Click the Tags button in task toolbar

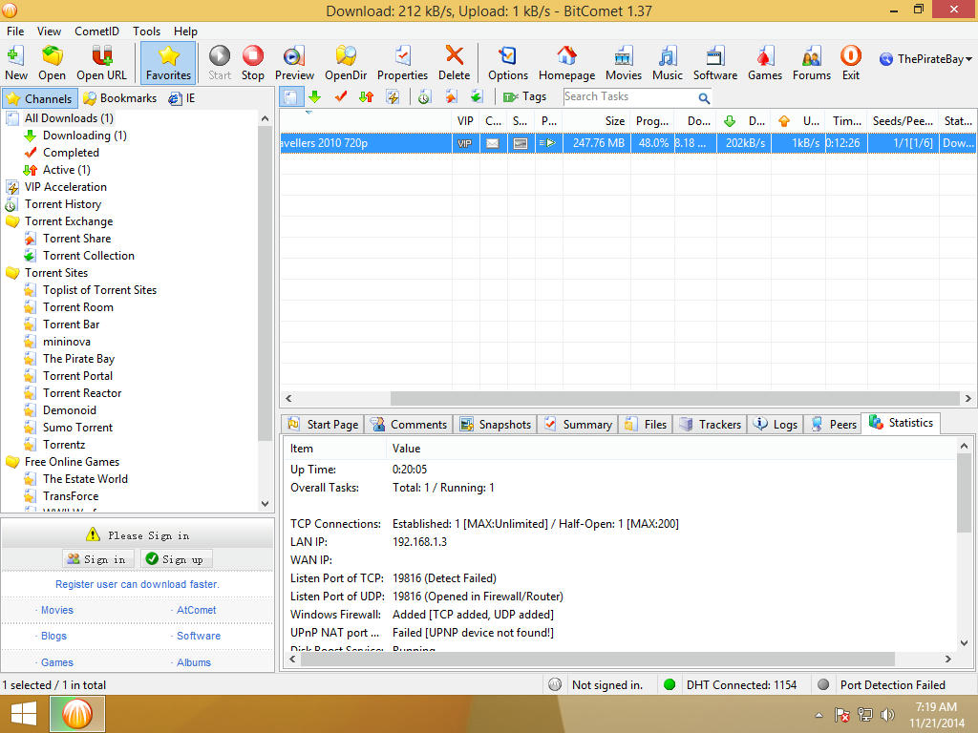524,96
